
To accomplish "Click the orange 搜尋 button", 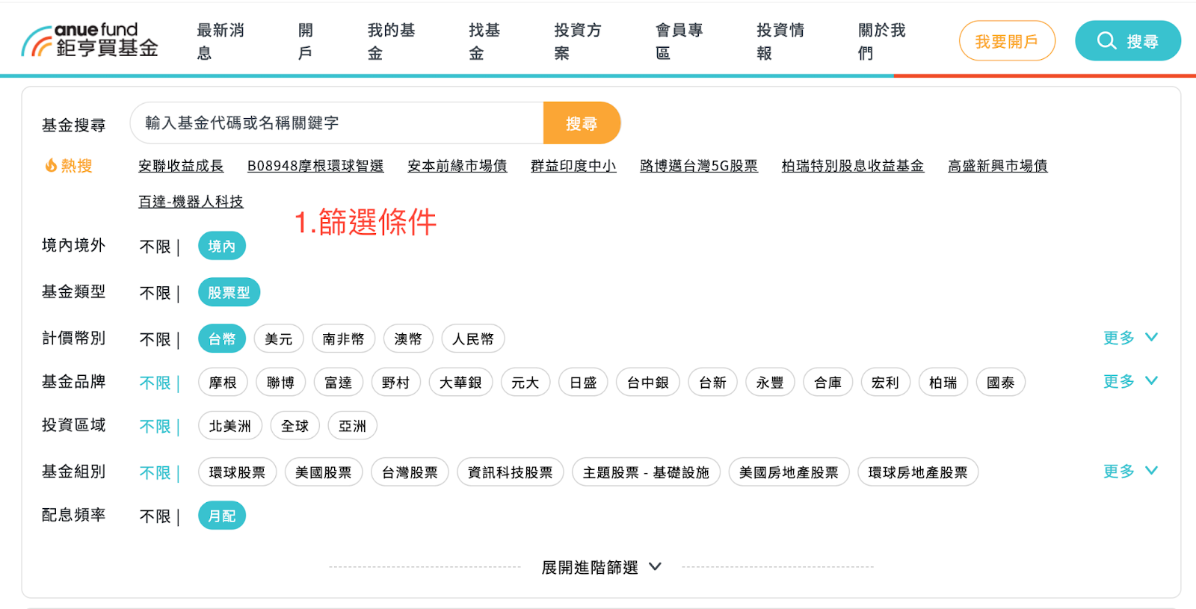I will (x=582, y=123).
